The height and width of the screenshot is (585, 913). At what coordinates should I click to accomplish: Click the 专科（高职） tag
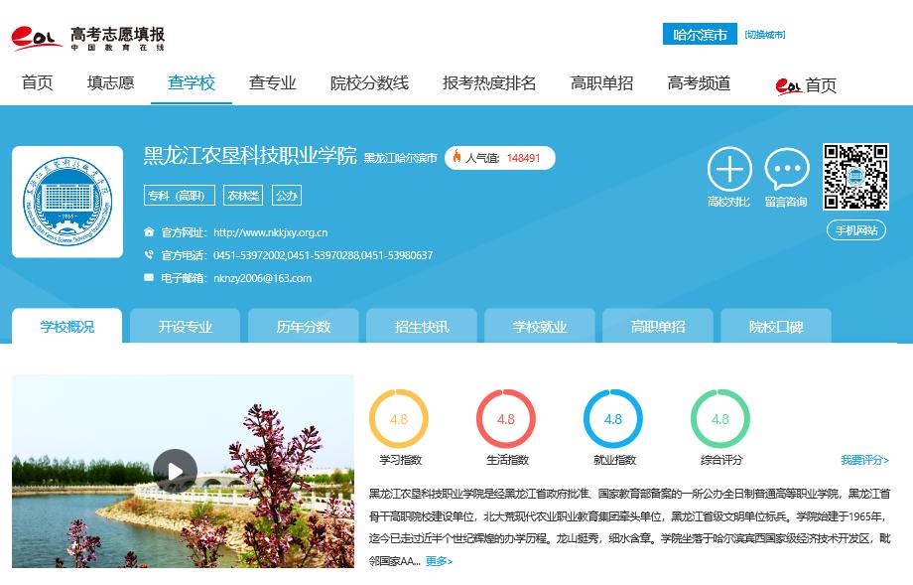(180, 196)
